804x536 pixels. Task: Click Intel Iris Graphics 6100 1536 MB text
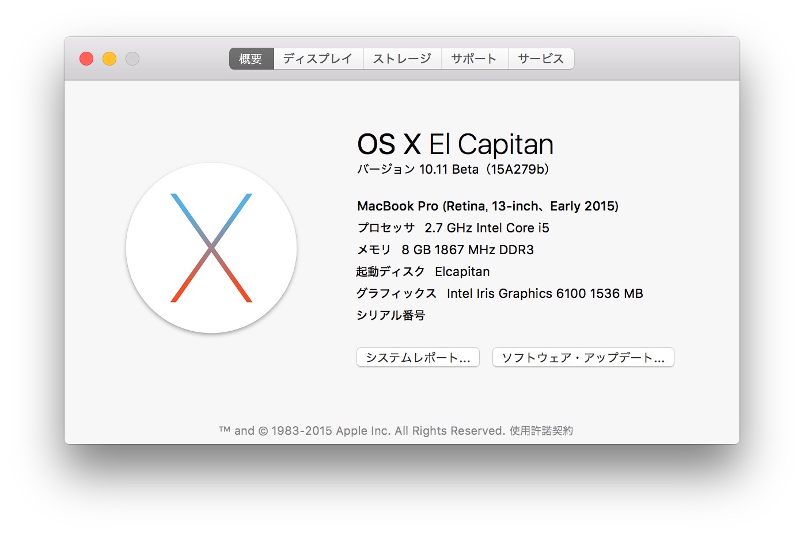pyautogui.click(x=545, y=293)
